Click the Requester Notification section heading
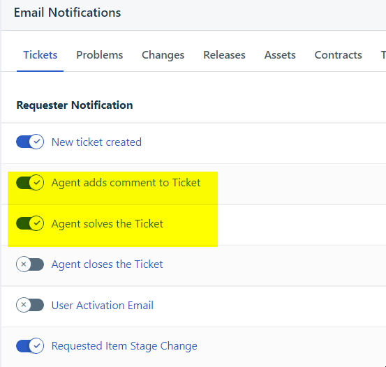This screenshot has height=367, width=386. pyautogui.click(x=75, y=105)
